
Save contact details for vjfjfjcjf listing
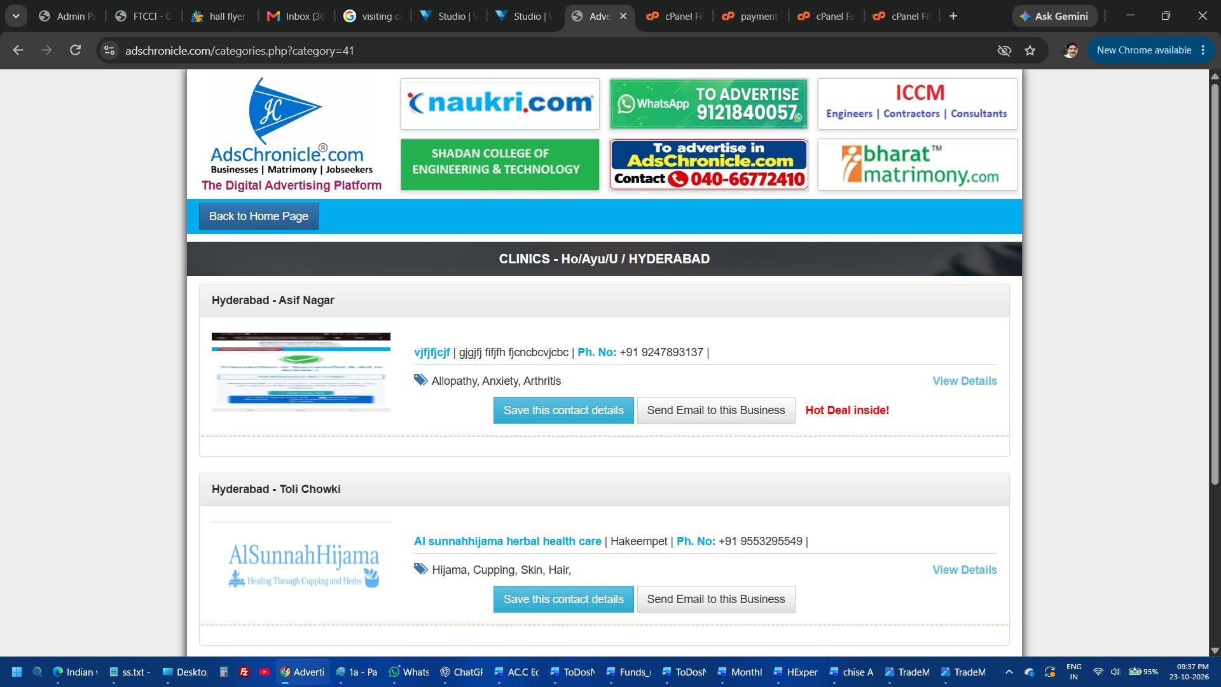(563, 410)
